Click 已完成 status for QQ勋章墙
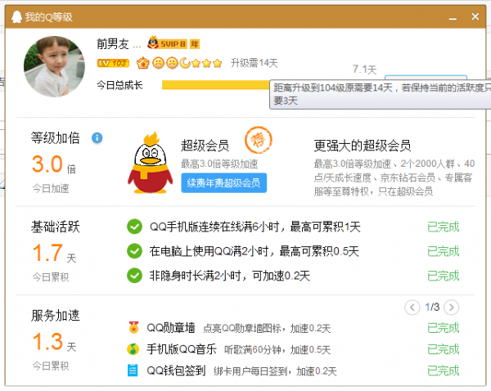This screenshot has height=391, width=491. (444, 328)
